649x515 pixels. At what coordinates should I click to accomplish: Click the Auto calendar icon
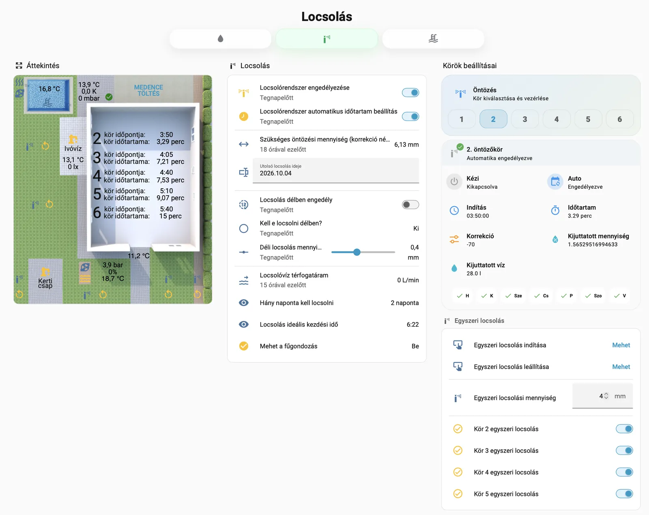(555, 182)
